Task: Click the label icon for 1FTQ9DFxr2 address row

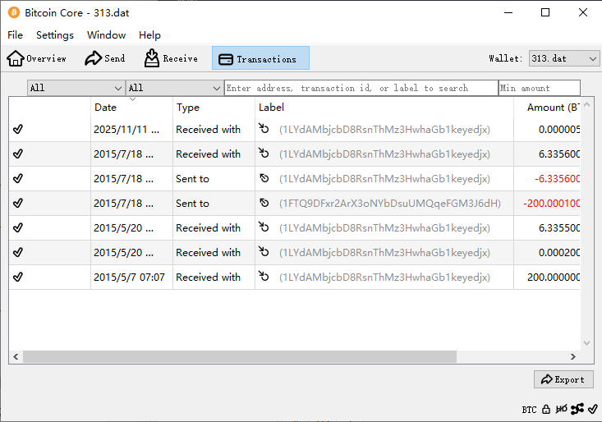Action: (x=264, y=203)
